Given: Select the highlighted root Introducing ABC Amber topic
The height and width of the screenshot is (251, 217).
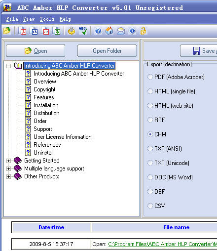Looking at the screenshot, I should point(70,66).
